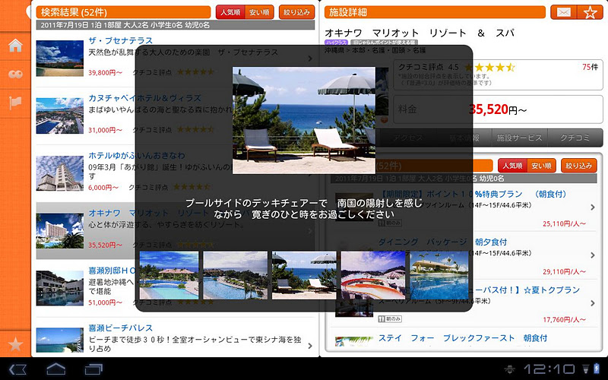Sort search results by 安い順 in the left panel

259,12
